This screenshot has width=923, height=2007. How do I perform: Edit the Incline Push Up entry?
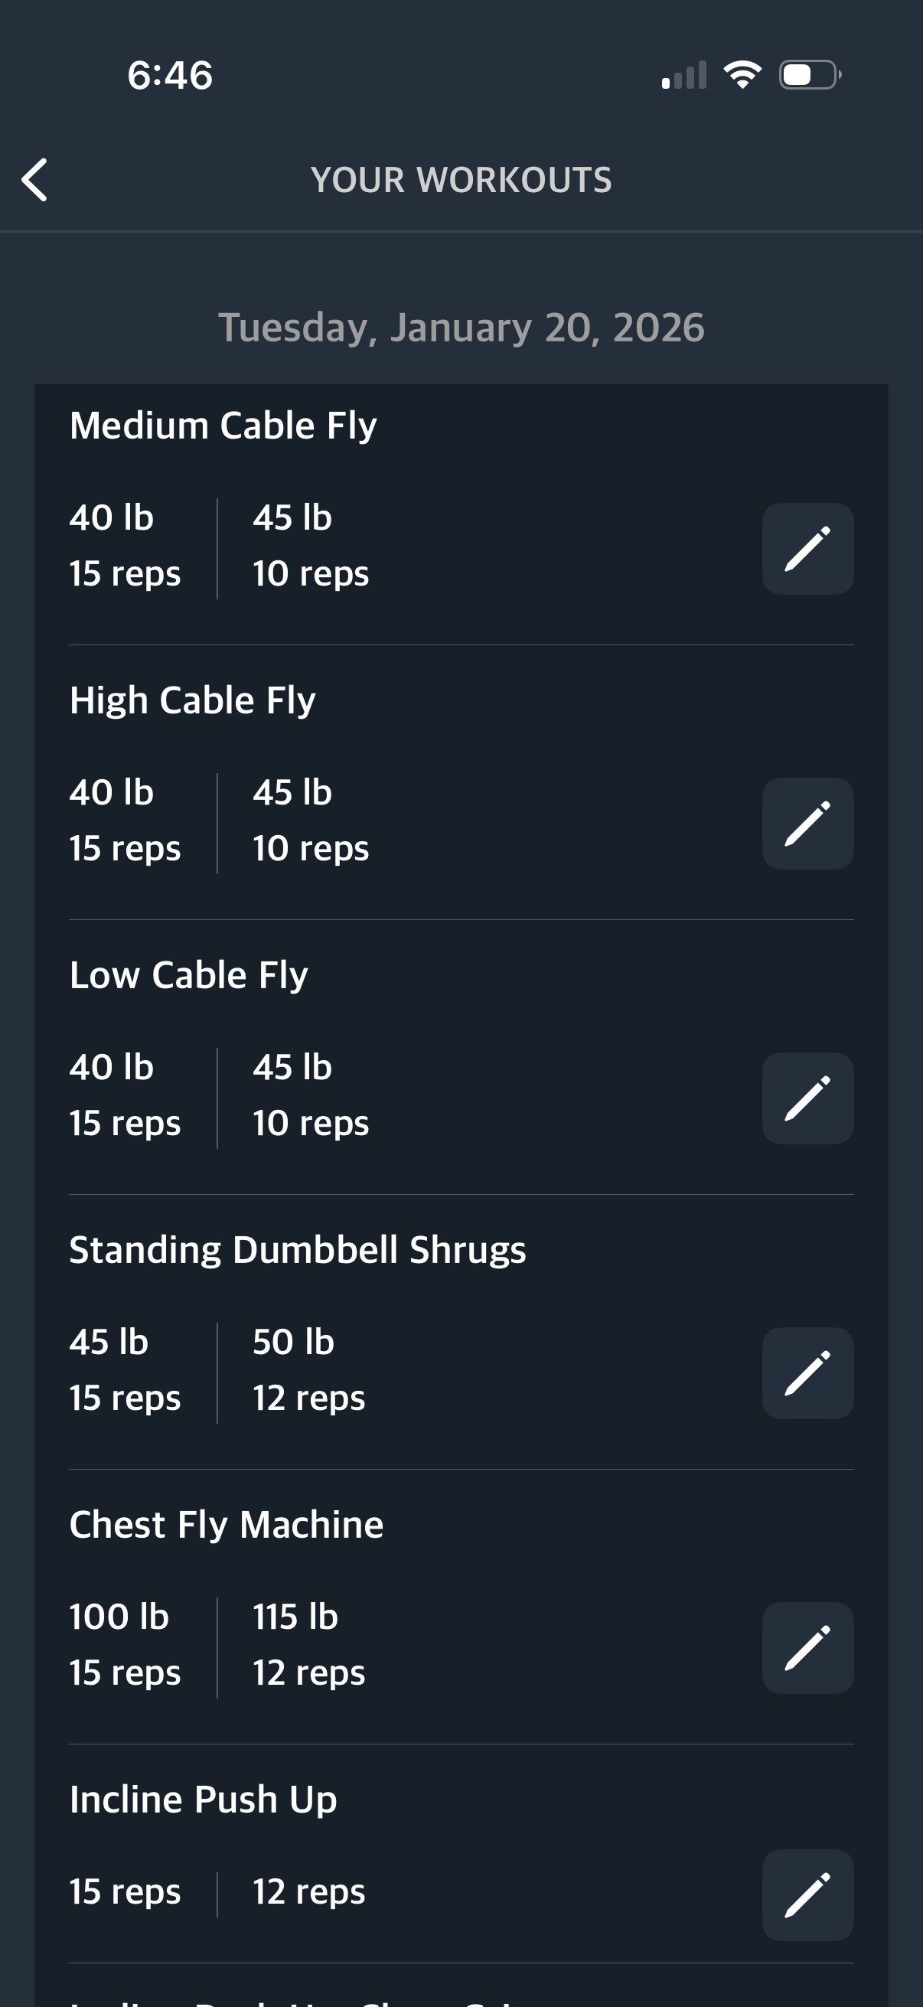[807, 1894]
